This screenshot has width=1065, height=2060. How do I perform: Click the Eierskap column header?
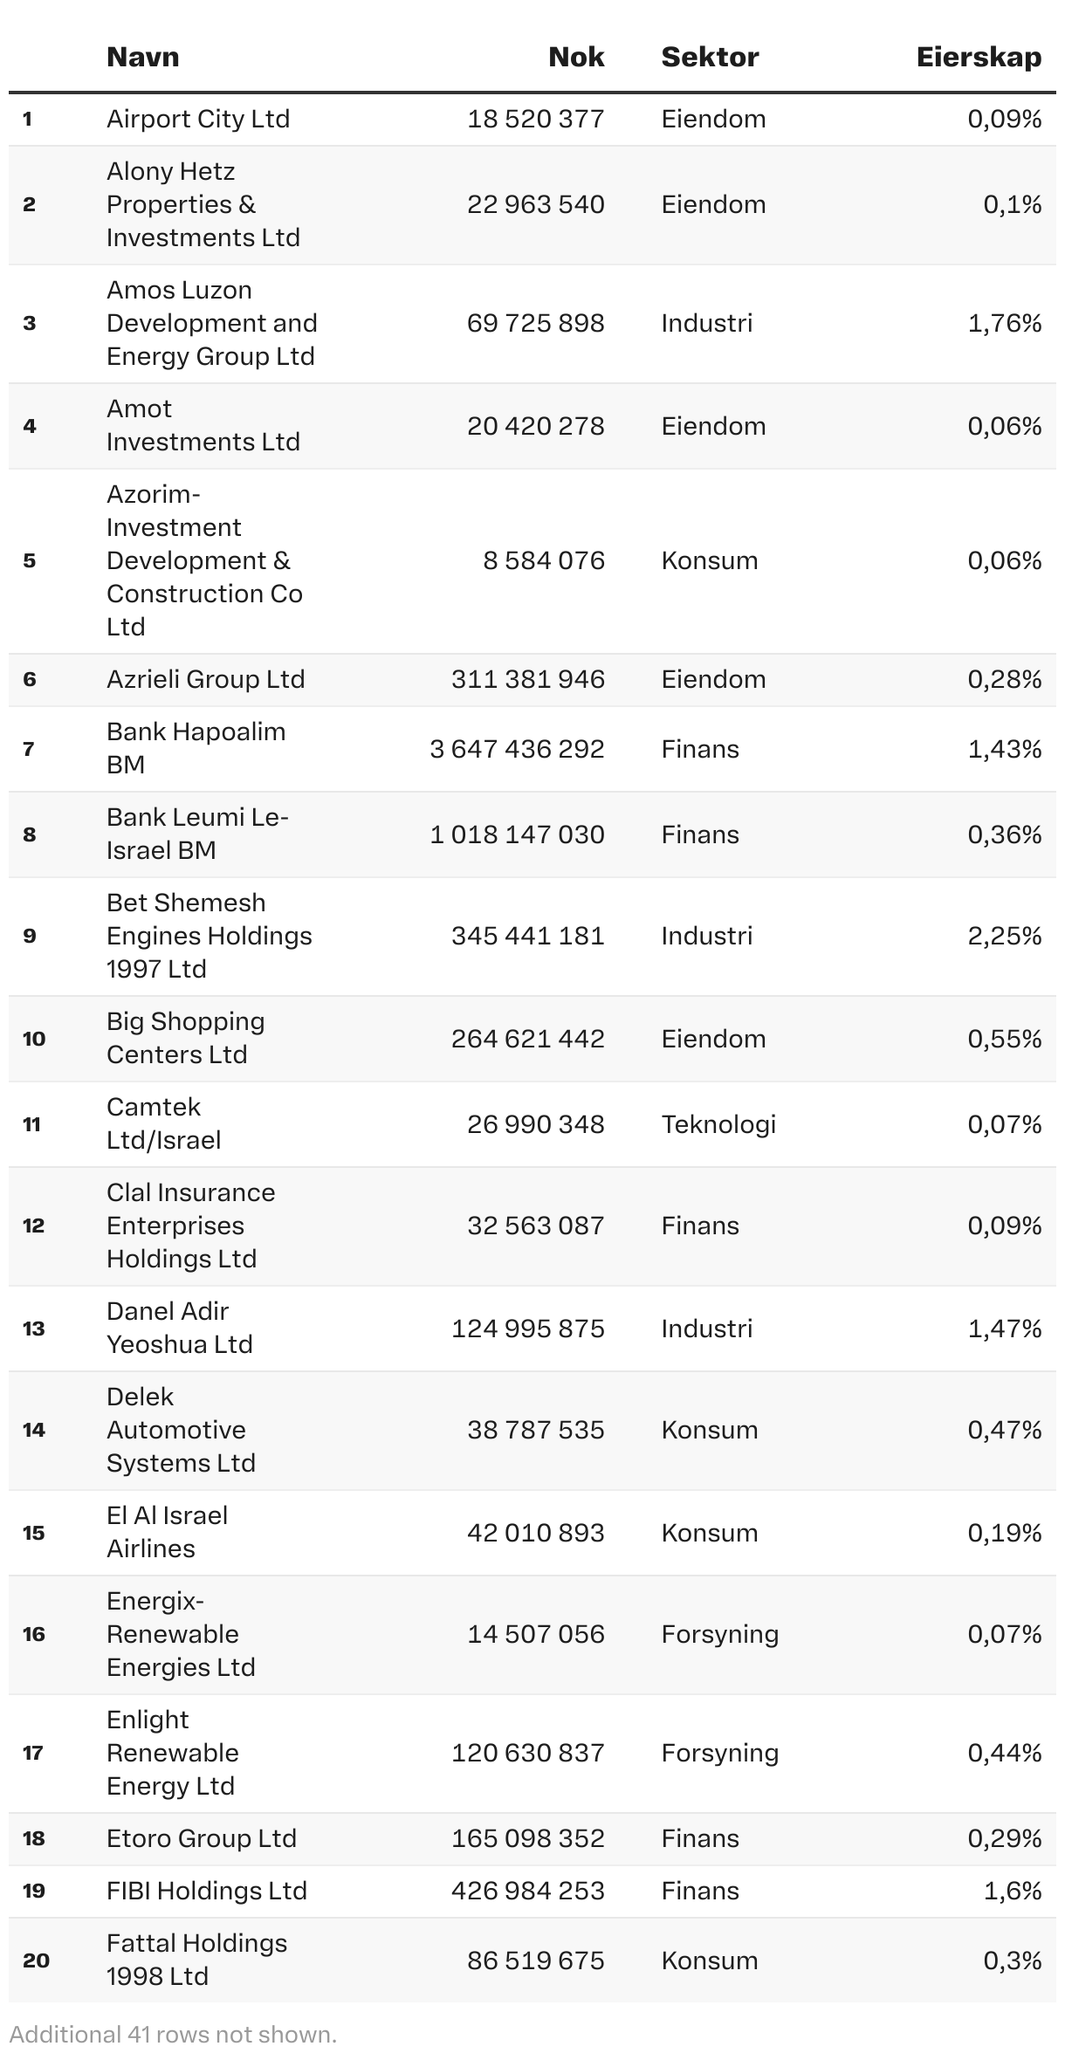[979, 57]
